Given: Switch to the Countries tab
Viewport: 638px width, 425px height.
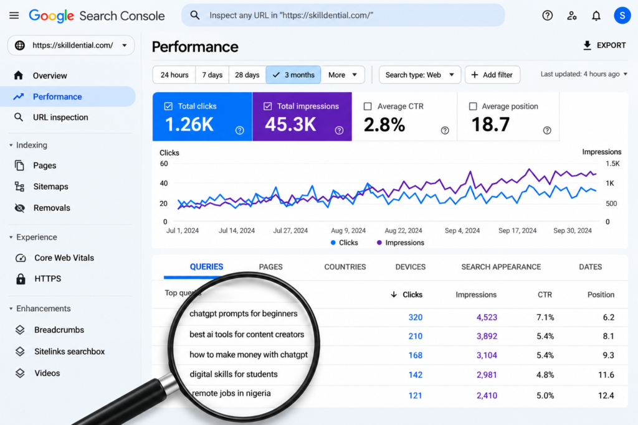Looking at the screenshot, I should [x=345, y=267].
